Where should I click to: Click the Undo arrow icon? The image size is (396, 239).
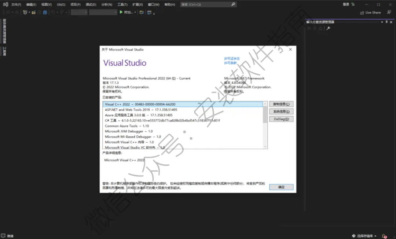[x=53, y=12]
